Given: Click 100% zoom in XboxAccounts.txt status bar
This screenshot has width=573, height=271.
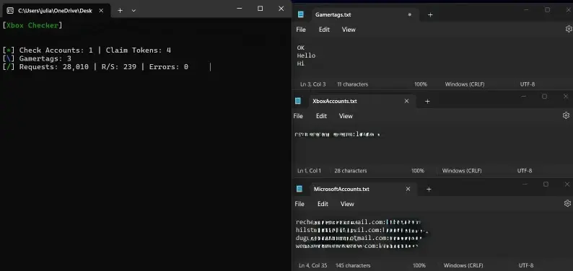Looking at the screenshot, I should (x=418, y=171).
